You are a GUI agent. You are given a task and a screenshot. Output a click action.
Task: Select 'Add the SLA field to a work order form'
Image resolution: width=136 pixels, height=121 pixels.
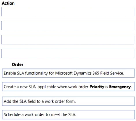click(x=68, y=101)
